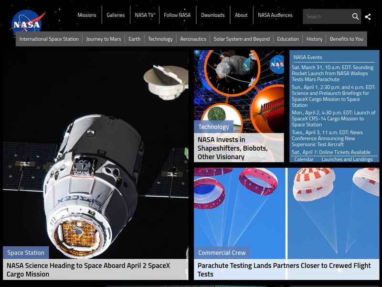Select Technology in the topics bar

point(160,39)
